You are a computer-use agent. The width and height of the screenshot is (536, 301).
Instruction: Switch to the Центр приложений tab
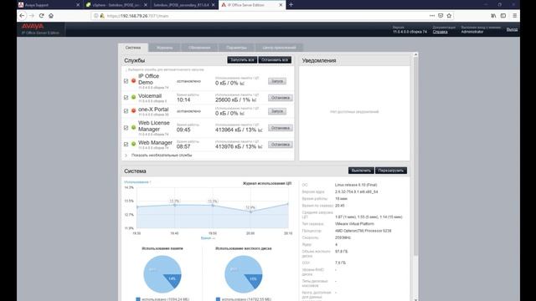tap(279, 48)
